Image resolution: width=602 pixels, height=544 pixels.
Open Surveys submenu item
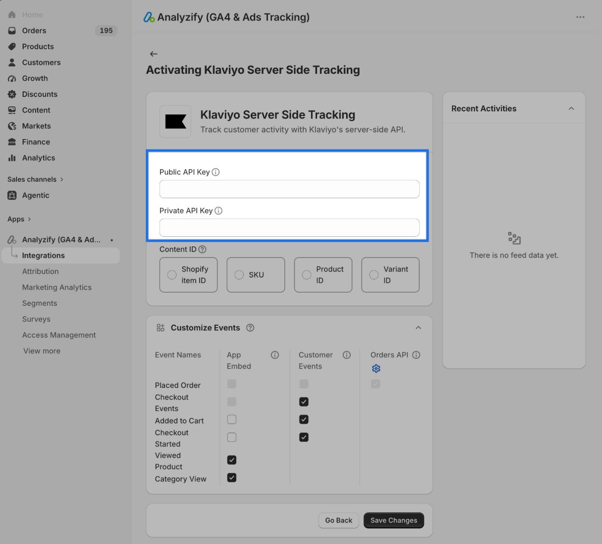click(x=36, y=319)
